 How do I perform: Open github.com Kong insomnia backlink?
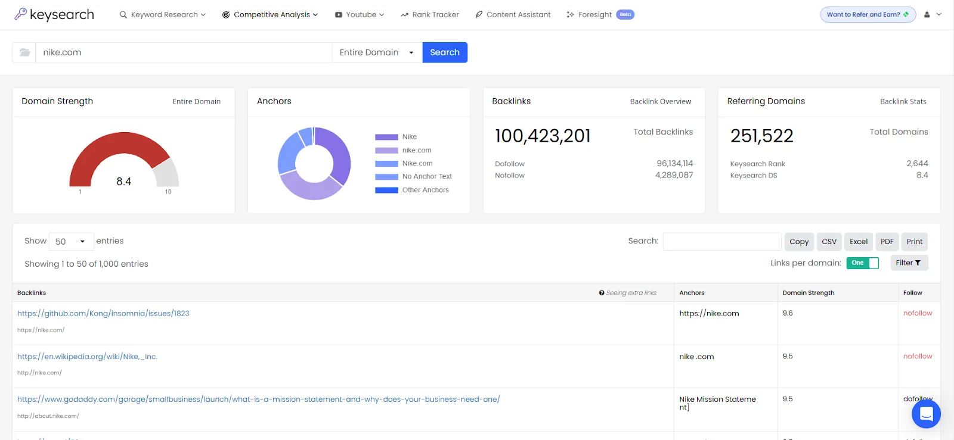103,313
